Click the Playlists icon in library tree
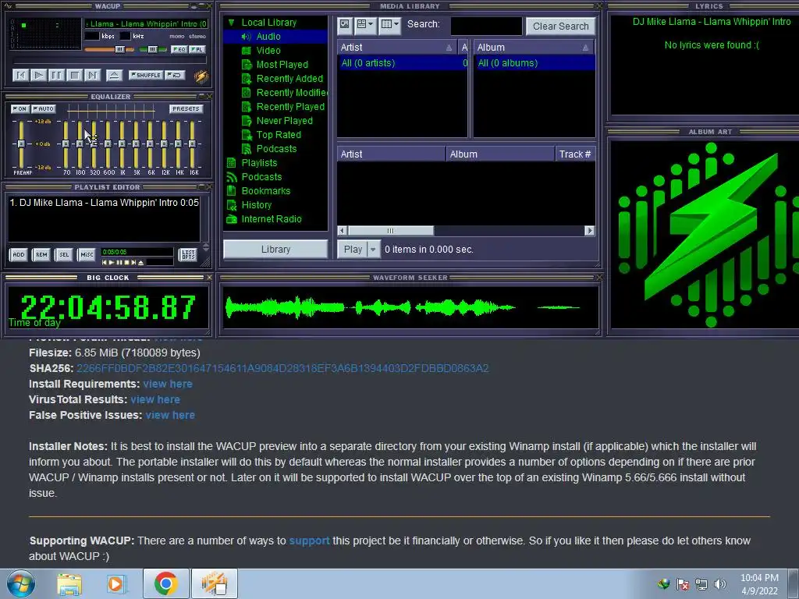Viewport: 799px width, 599px height. [231, 163]
